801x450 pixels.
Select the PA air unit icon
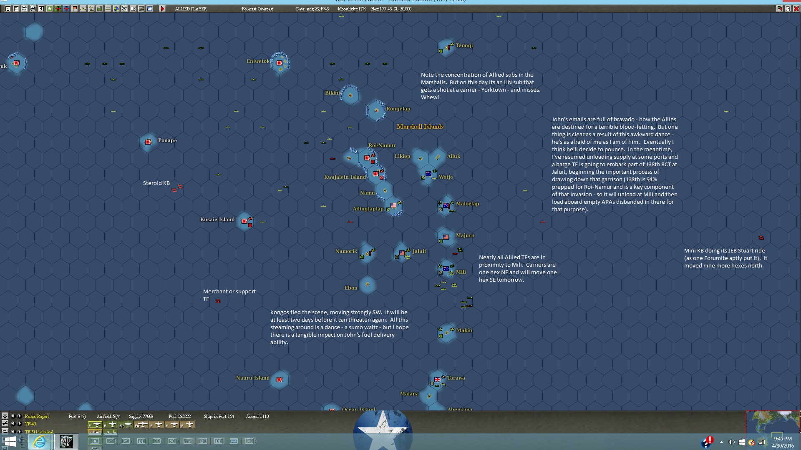coord(141,425)
